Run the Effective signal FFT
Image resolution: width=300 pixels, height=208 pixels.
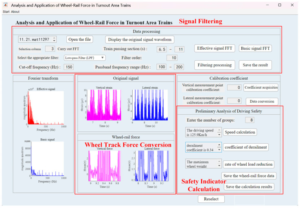215,48
